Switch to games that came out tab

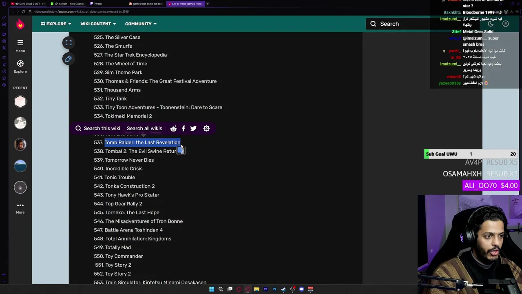pyautogui.click(x=146, y=4)
